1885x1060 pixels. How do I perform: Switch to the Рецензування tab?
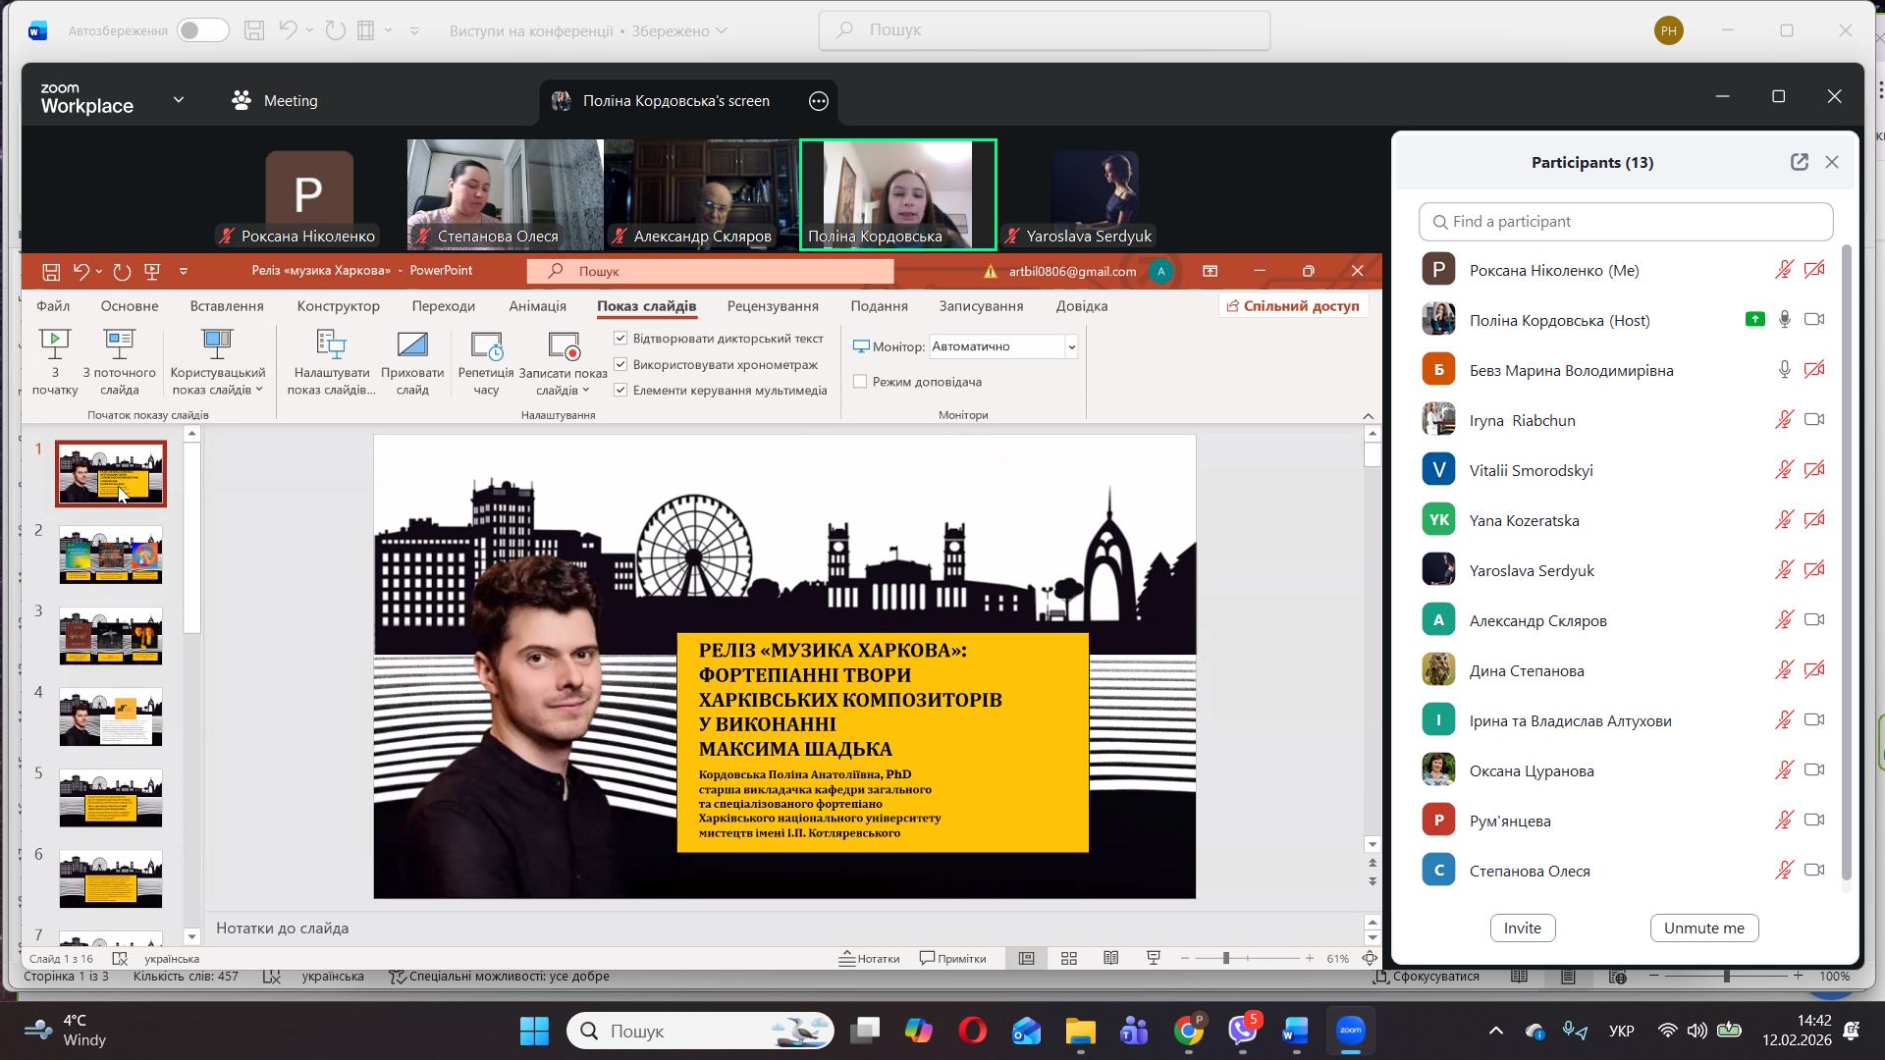point(773,306)
